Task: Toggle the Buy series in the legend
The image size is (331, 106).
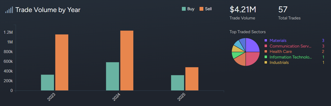Action: pos(191,9)
